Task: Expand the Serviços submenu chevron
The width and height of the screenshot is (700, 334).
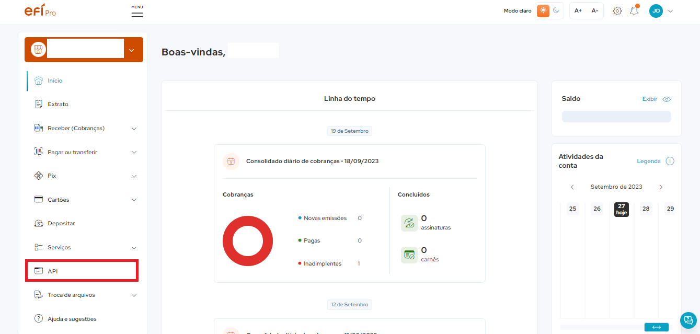Action: tap(134, 248)
